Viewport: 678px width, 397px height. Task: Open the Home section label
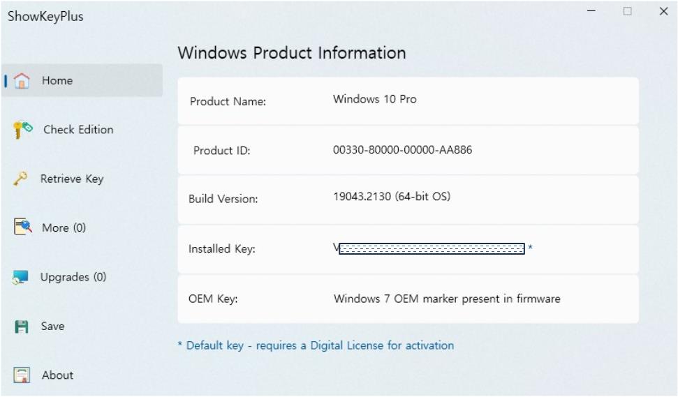57,81
